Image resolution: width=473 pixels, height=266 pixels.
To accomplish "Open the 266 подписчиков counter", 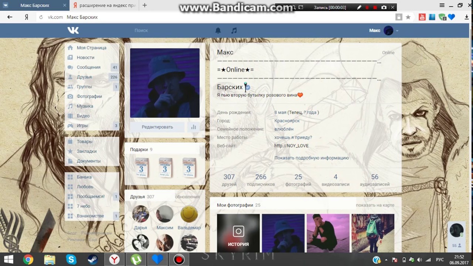I will (x=261, y=180).
